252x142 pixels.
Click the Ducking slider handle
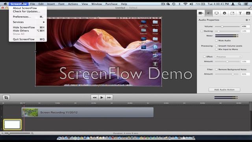(219, 31)
